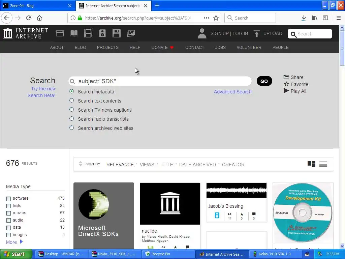Click the Firefox toolbar Search box
This screenshot has height=259, width=345.
click(x=250, y=18)
